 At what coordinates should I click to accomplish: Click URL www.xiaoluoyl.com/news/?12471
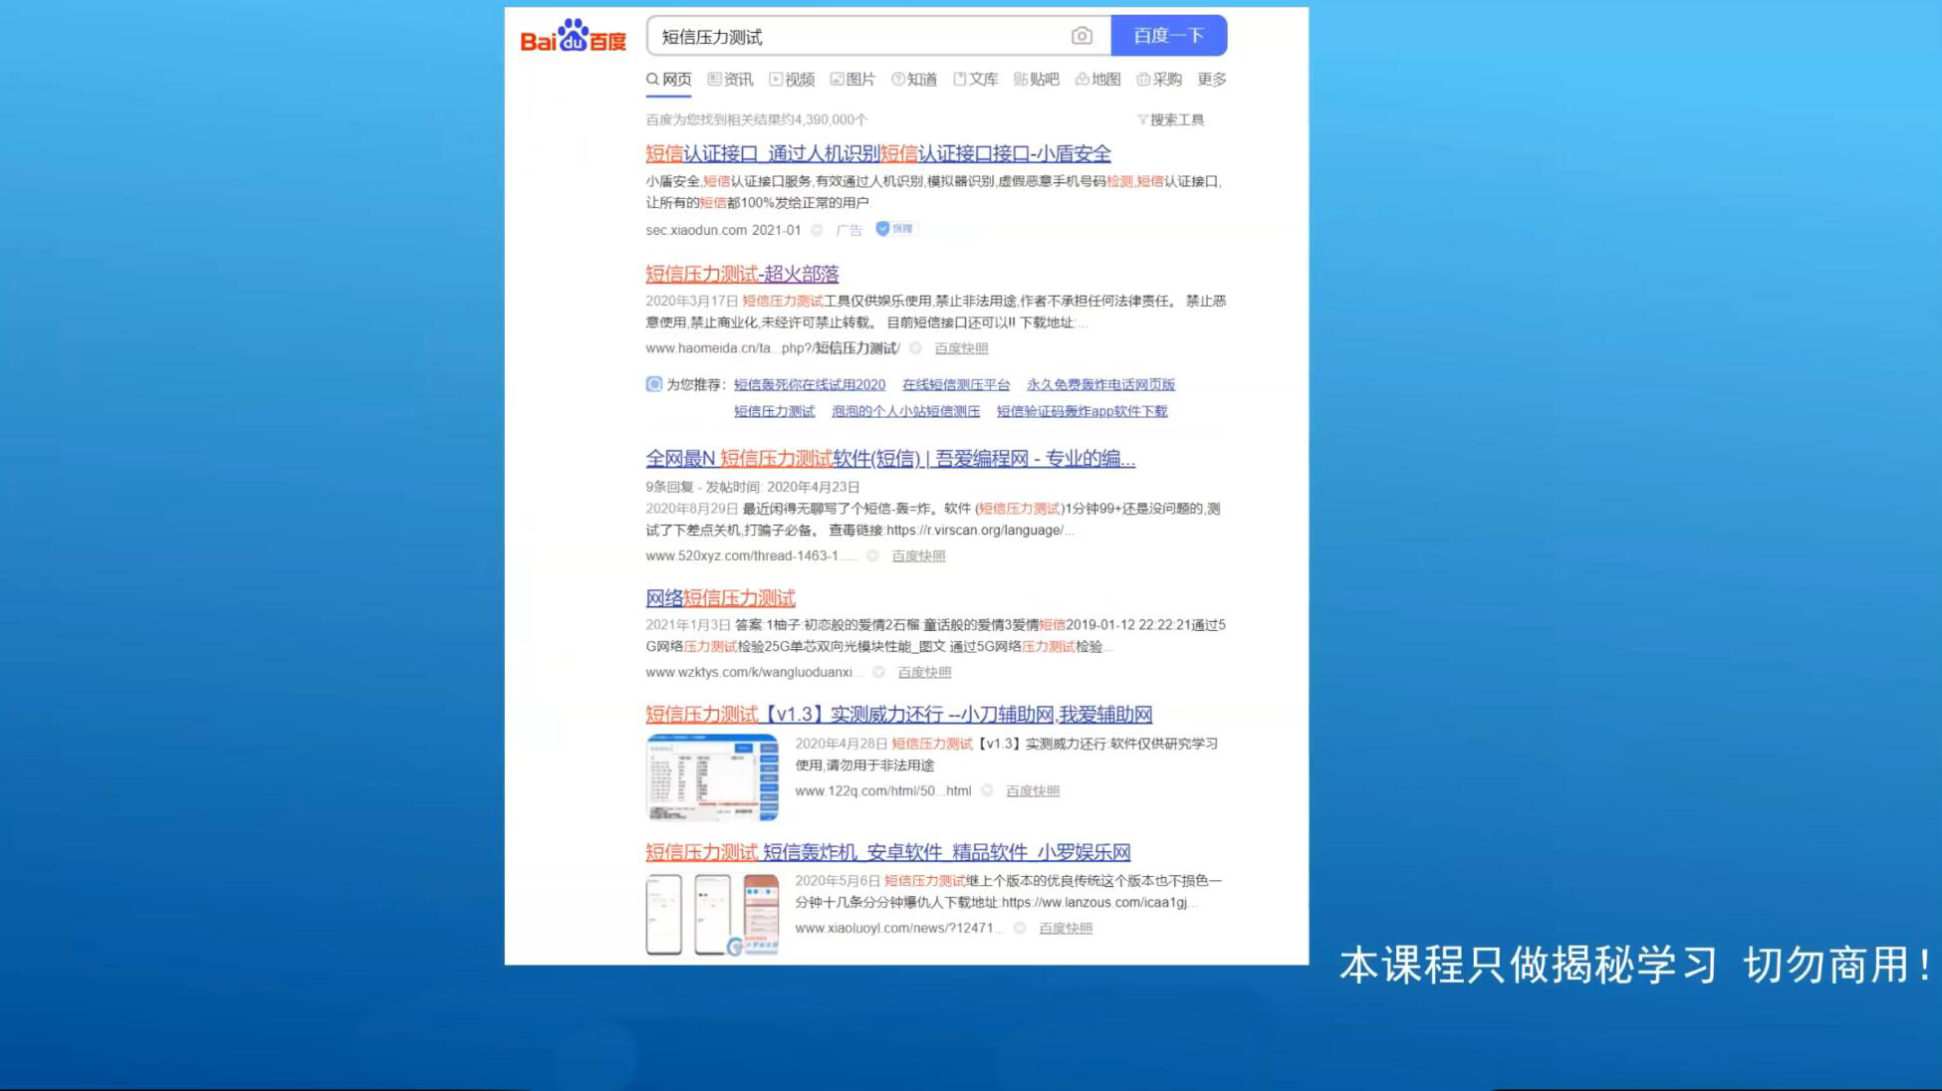click(x=899, y=929)
